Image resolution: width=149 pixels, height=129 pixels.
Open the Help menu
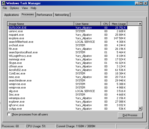click(33, 8)
